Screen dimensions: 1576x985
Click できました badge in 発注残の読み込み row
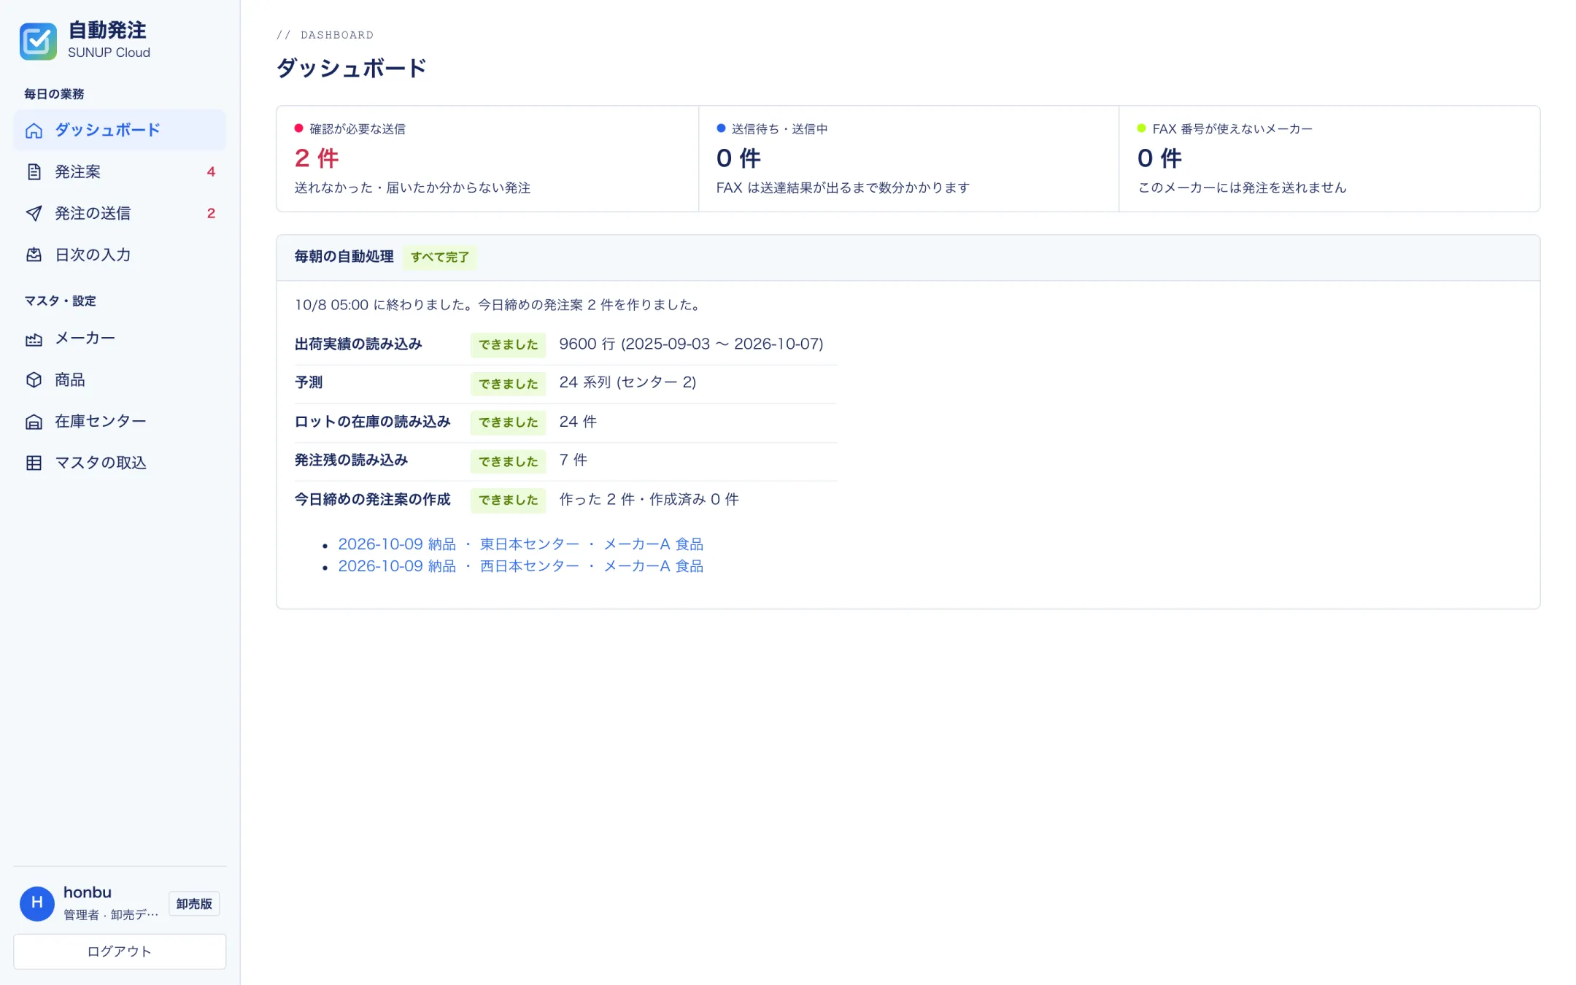508,461
